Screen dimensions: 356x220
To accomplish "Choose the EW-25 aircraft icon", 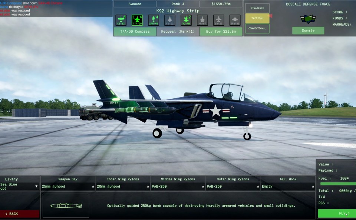I will click(219, 20).
